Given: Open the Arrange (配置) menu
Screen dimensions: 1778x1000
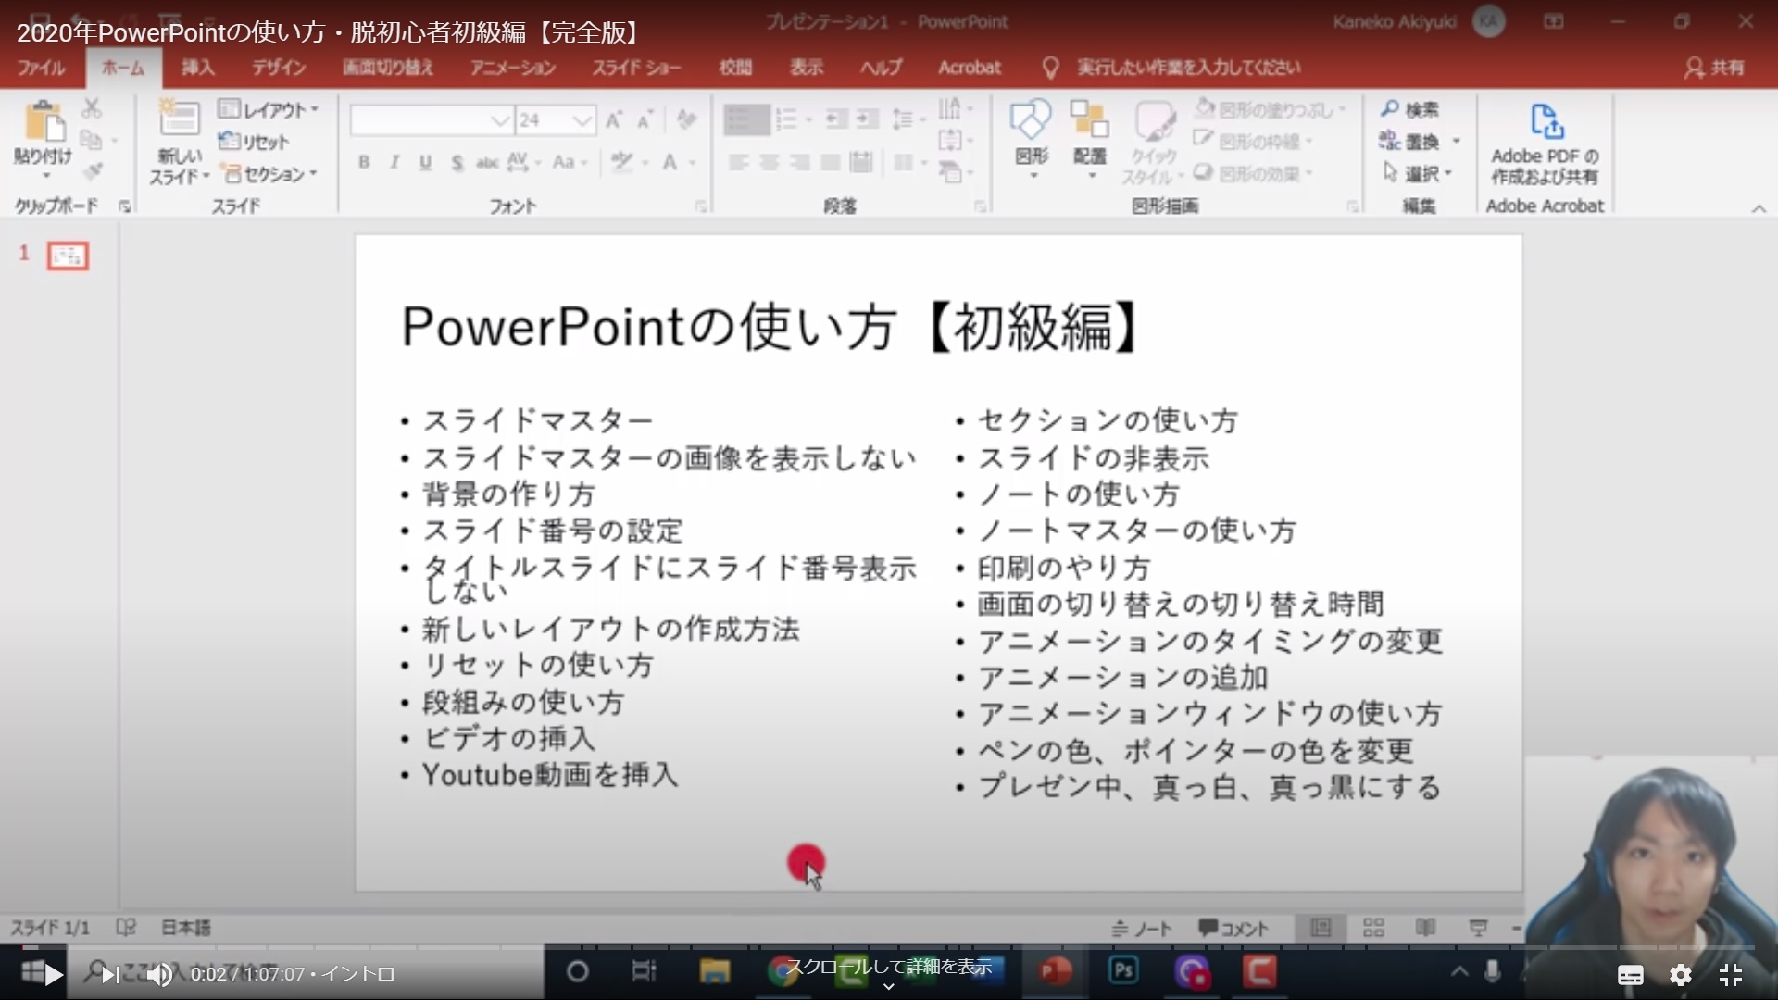Looking at the screenshot, I should coord(1089,137).
